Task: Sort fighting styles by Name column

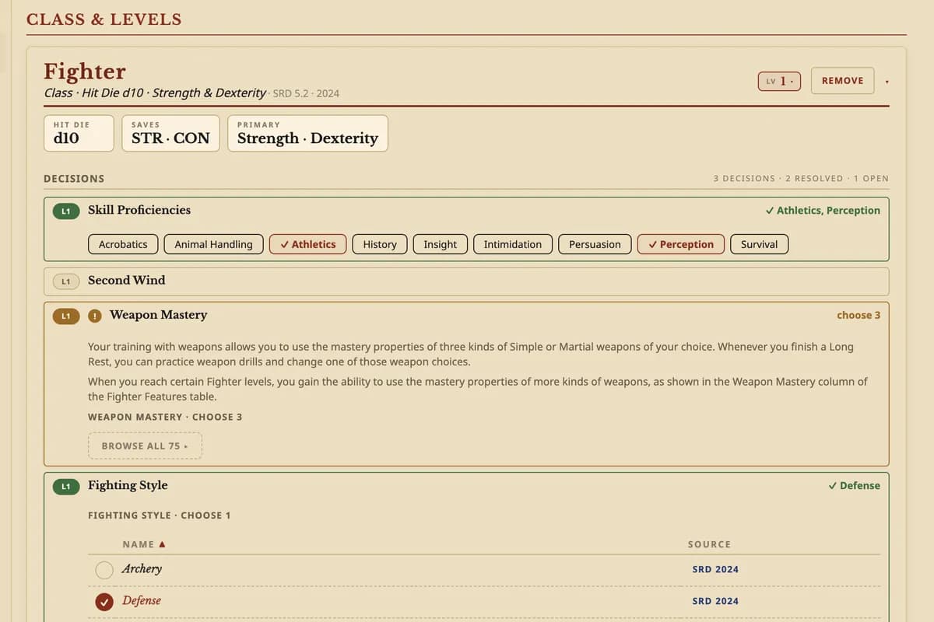Action: point(144,544)
